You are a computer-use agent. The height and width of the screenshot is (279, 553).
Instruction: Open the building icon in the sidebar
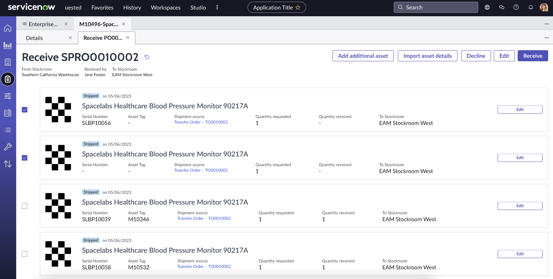point(8,62)
